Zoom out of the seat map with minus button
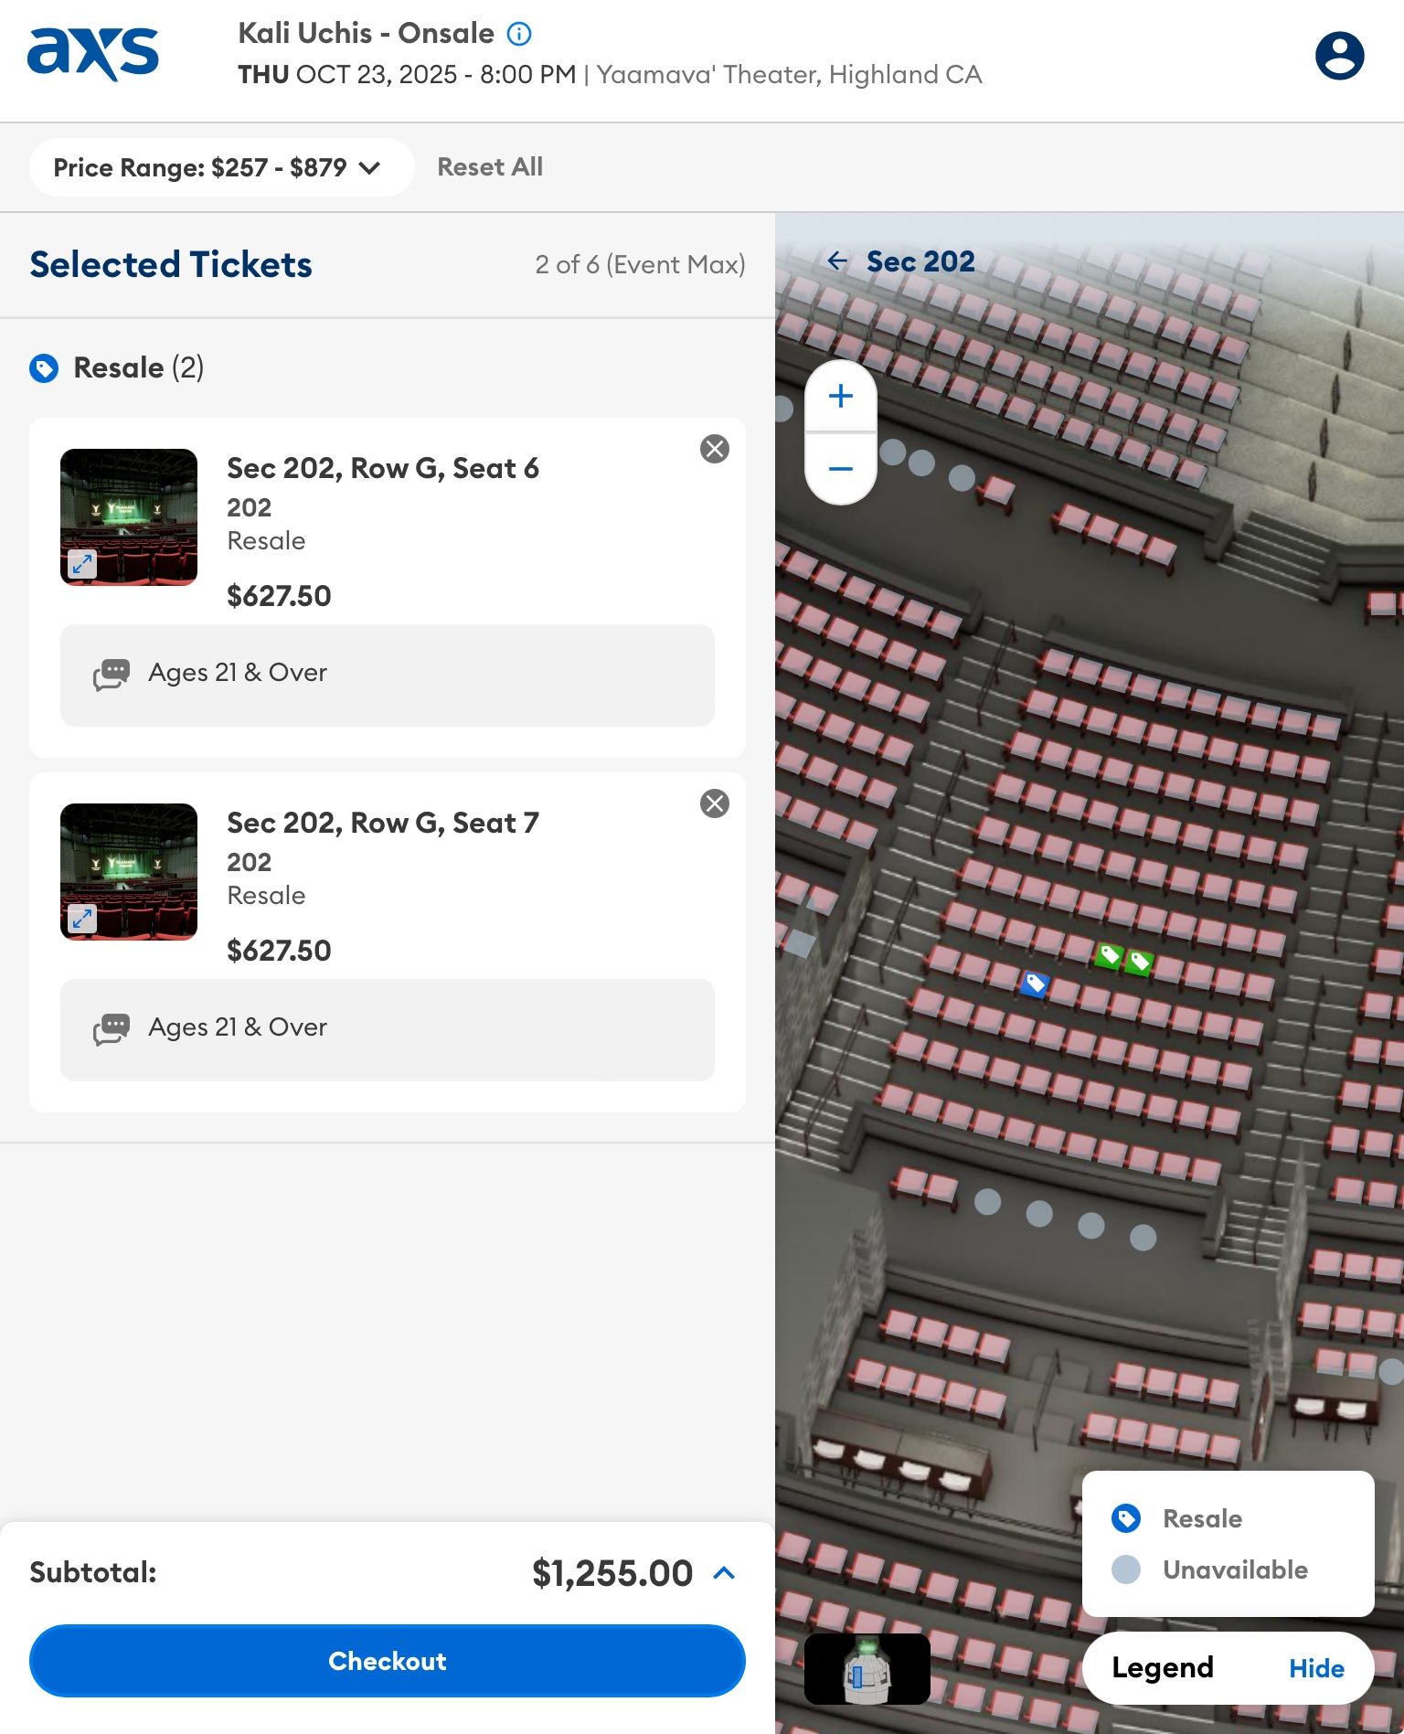This screenshot has width=1404, height=1734. point(839,468)
